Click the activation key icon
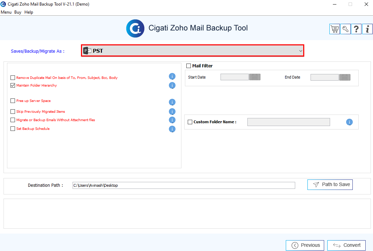The image size is (373, 251). click(x=345, y=29)
